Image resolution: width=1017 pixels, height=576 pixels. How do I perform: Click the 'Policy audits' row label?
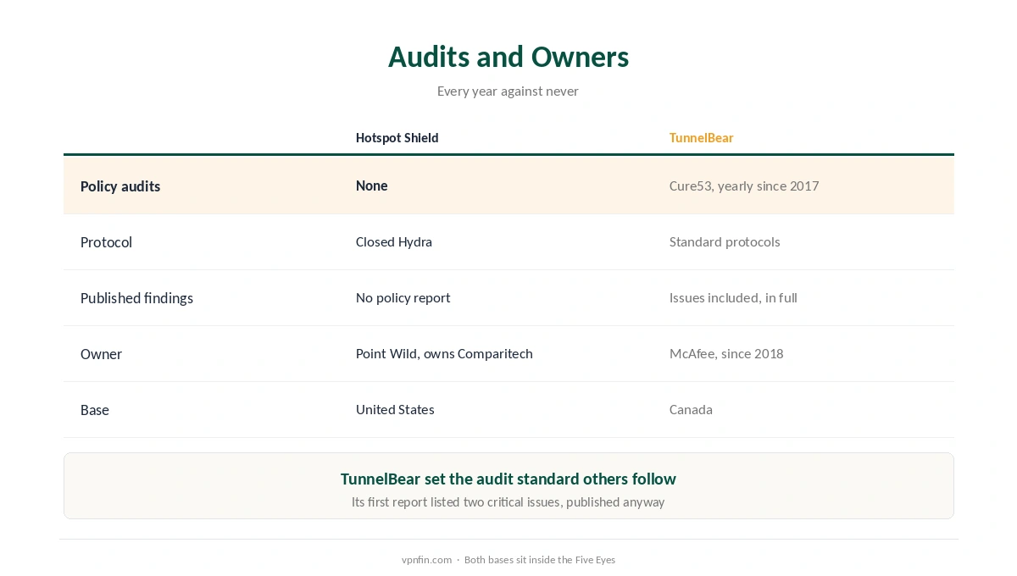(120, 186)
